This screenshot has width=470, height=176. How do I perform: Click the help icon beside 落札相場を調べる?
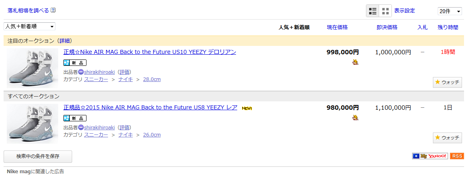point(53,10)
